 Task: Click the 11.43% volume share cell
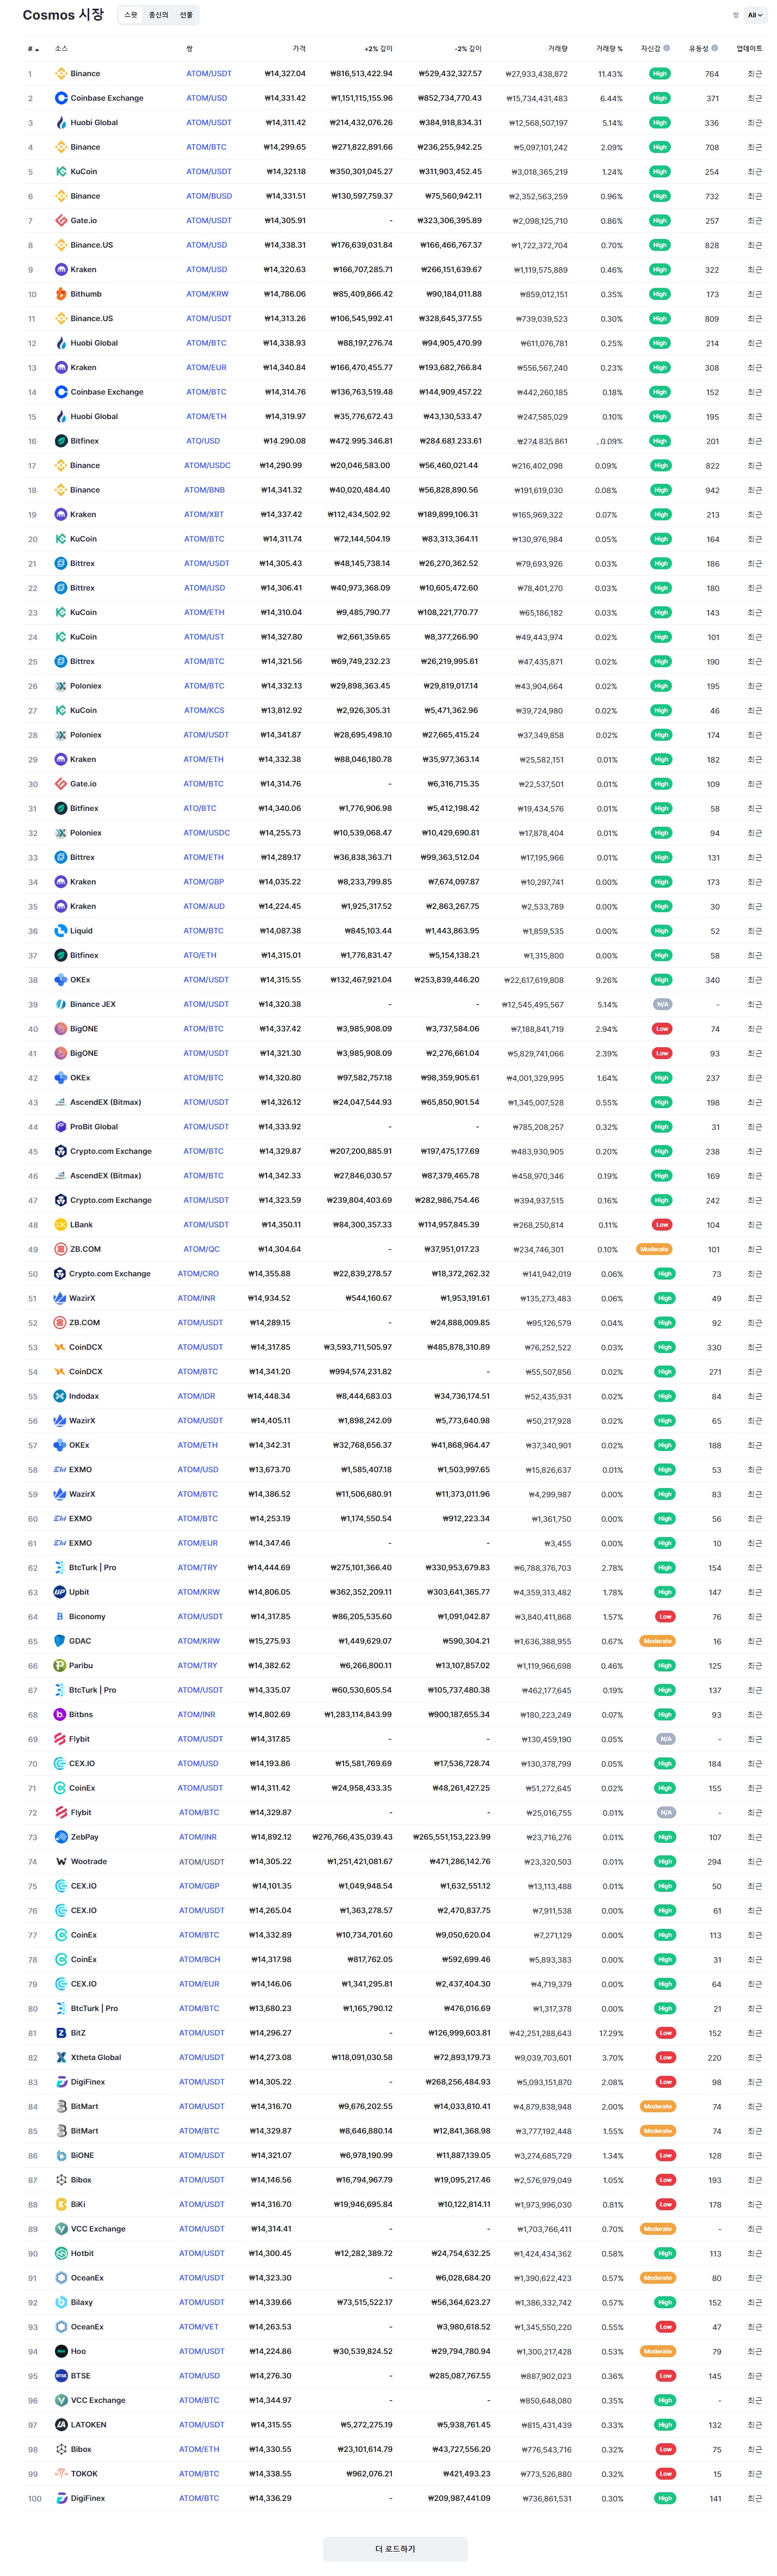tap(610, 74)
